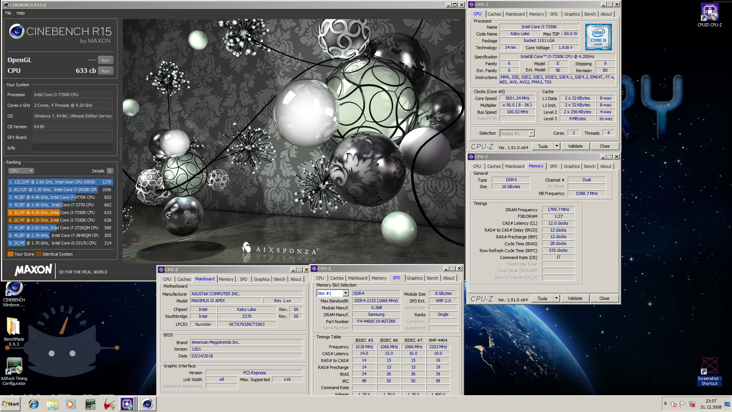Open Caches tab in top CPU-Z window
732x412 pixels.
pyautogui.click(x=494, y=14)
